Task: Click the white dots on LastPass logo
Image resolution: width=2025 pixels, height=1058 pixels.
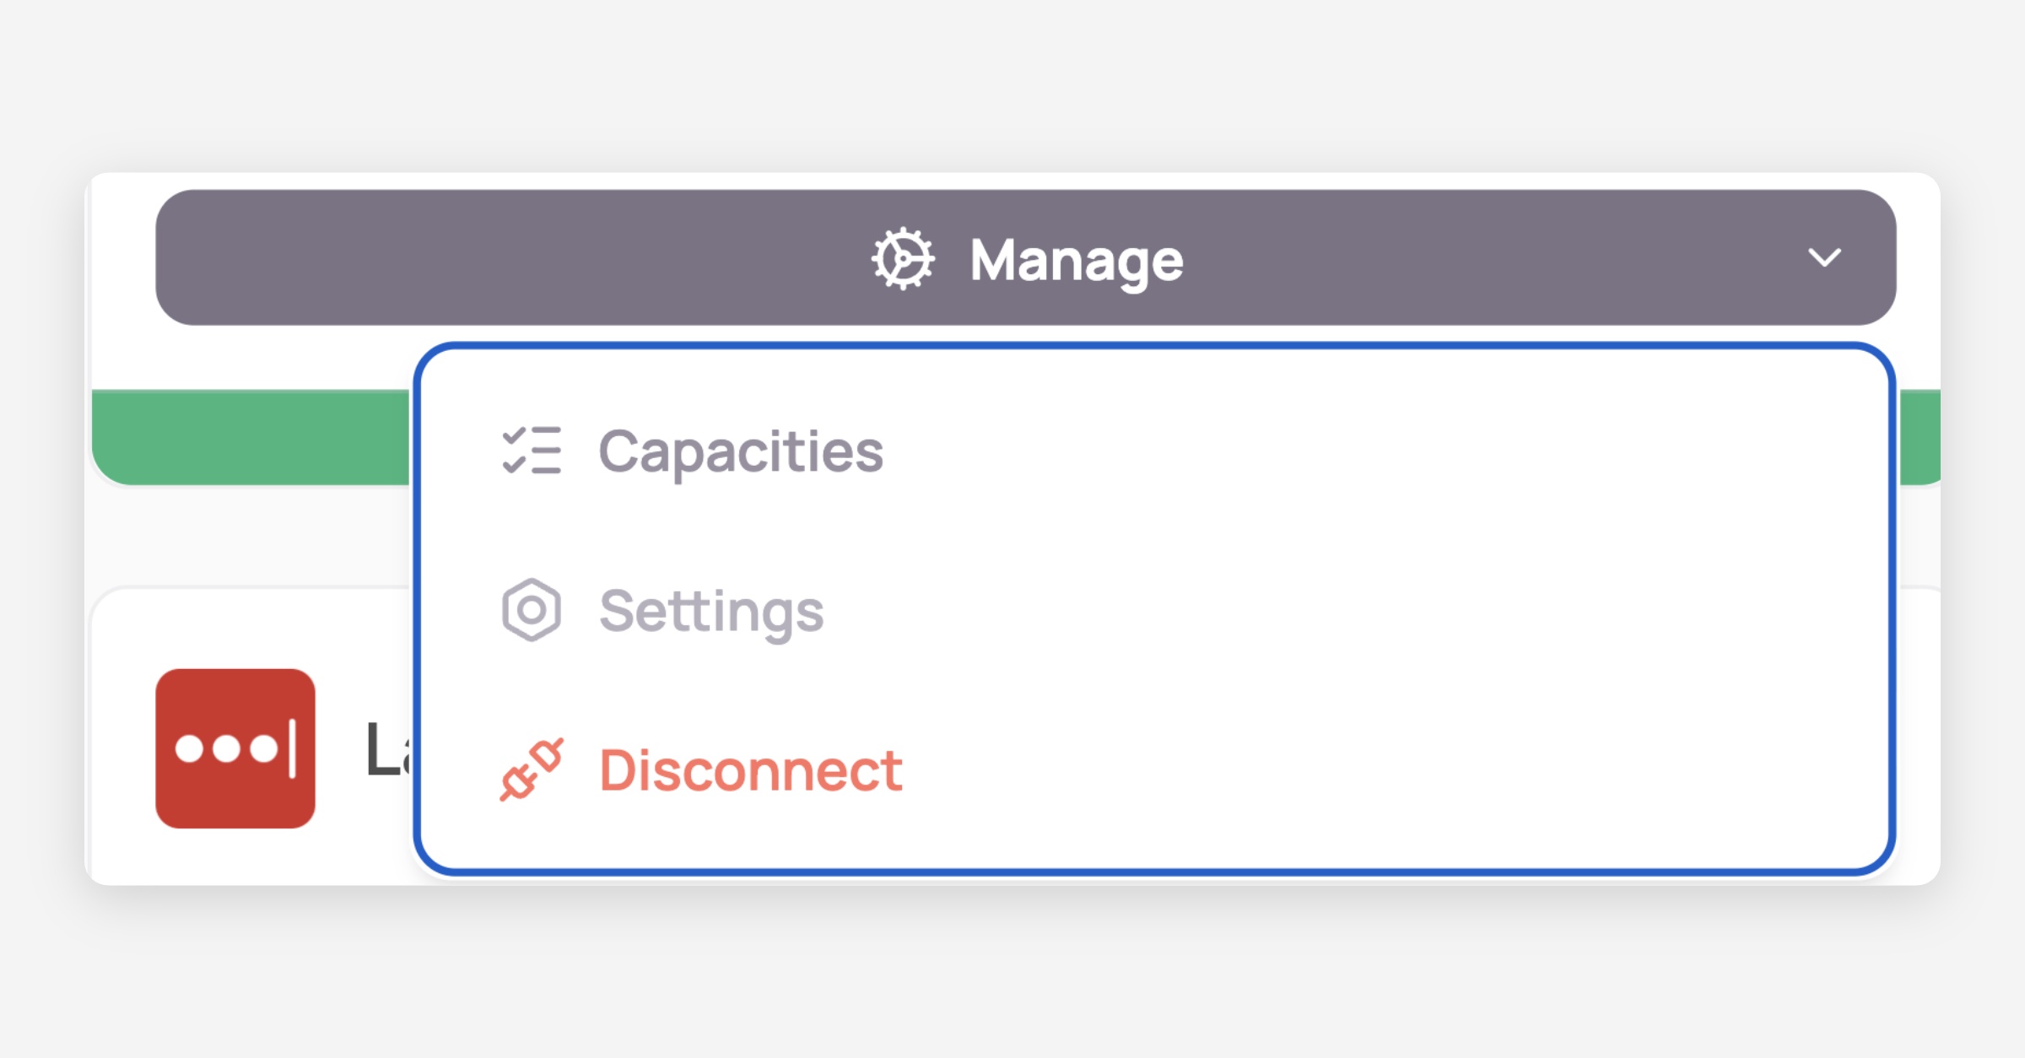Action: click(226, 748)
